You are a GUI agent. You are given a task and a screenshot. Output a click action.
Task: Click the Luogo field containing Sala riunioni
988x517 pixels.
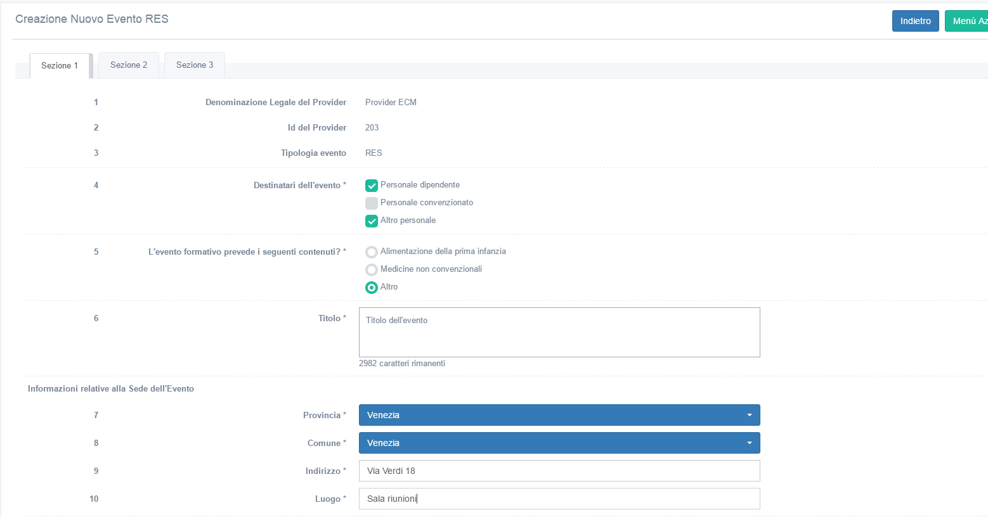click(x=559, y=499)
